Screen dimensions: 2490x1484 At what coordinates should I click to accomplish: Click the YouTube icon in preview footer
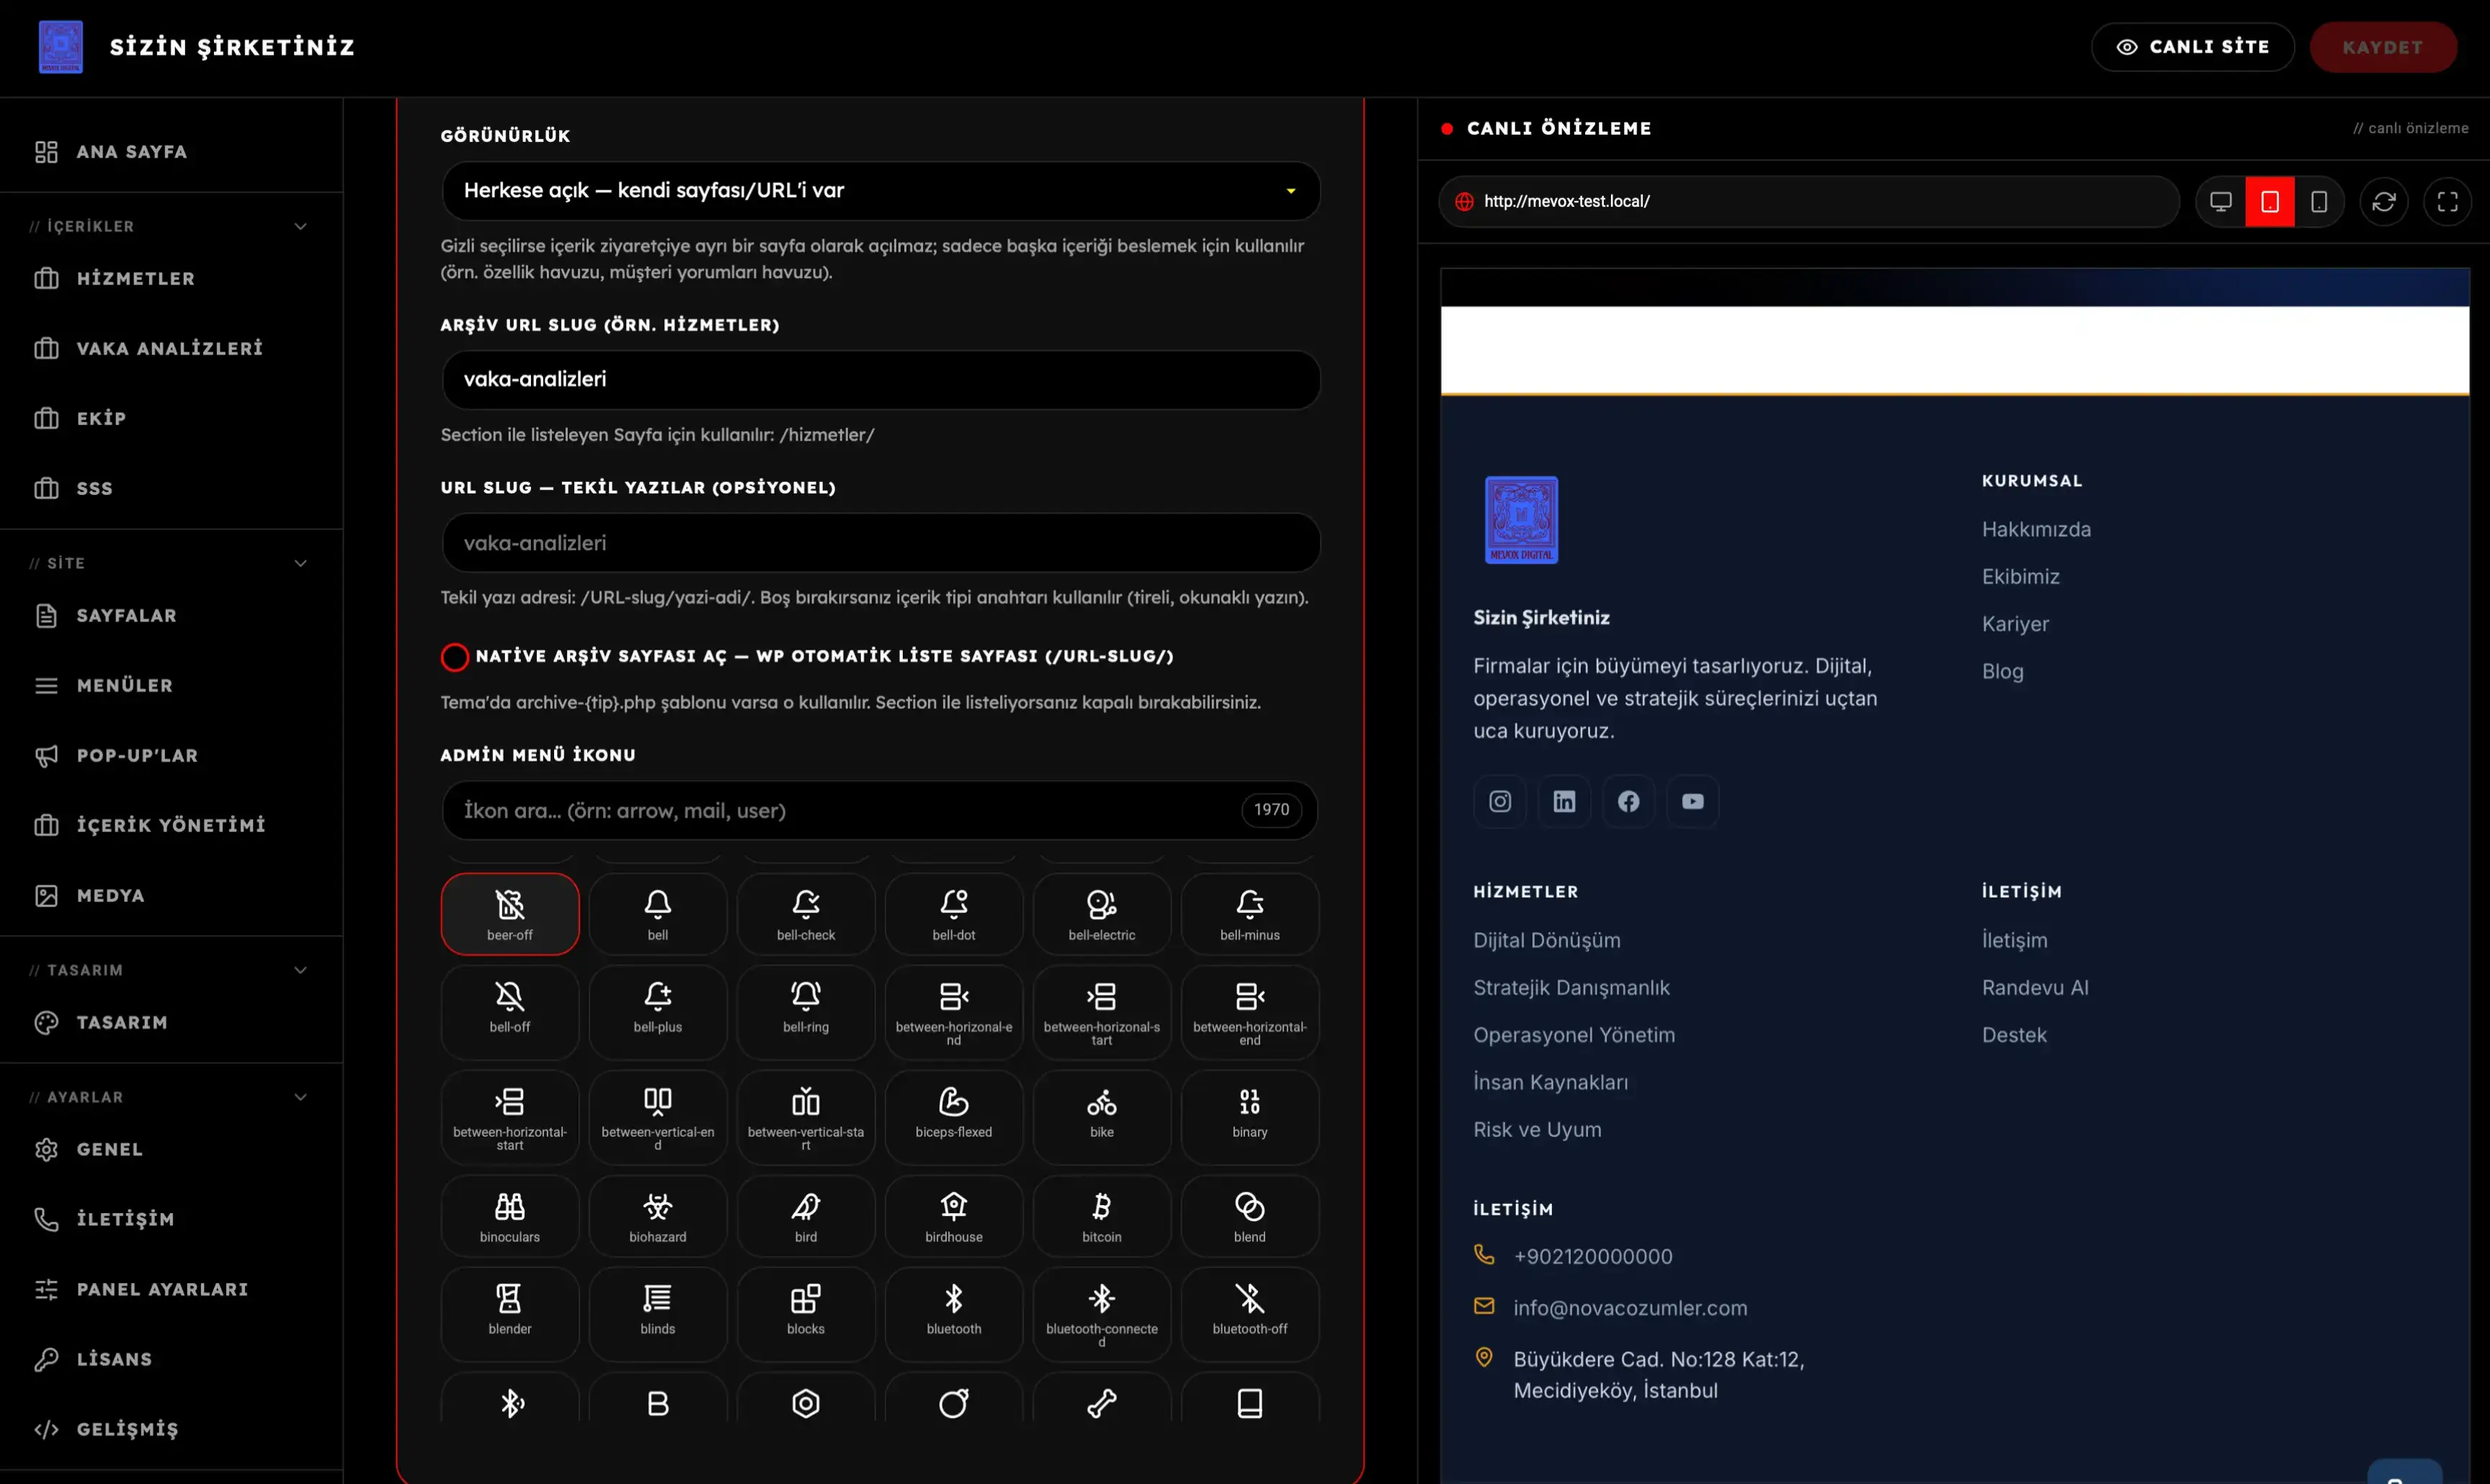tap(1692, 801)
